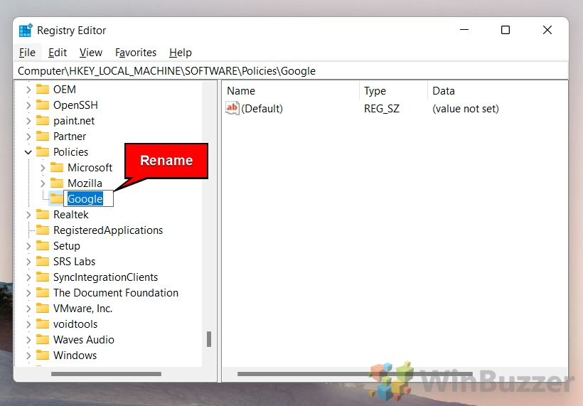Expand the OpenSSH key
The image size is (583, 406).
click(28, 105)
